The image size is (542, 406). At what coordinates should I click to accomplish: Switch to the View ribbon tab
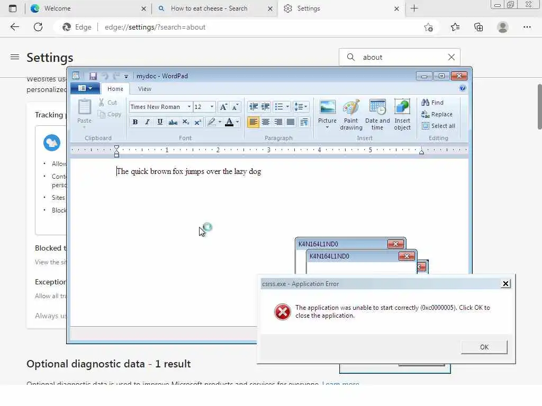(144, 89)
